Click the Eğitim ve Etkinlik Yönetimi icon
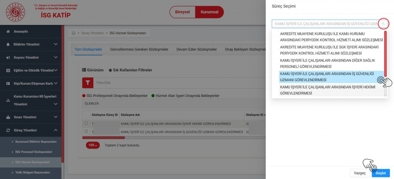The image size is (394, 179). coord(8,71)
